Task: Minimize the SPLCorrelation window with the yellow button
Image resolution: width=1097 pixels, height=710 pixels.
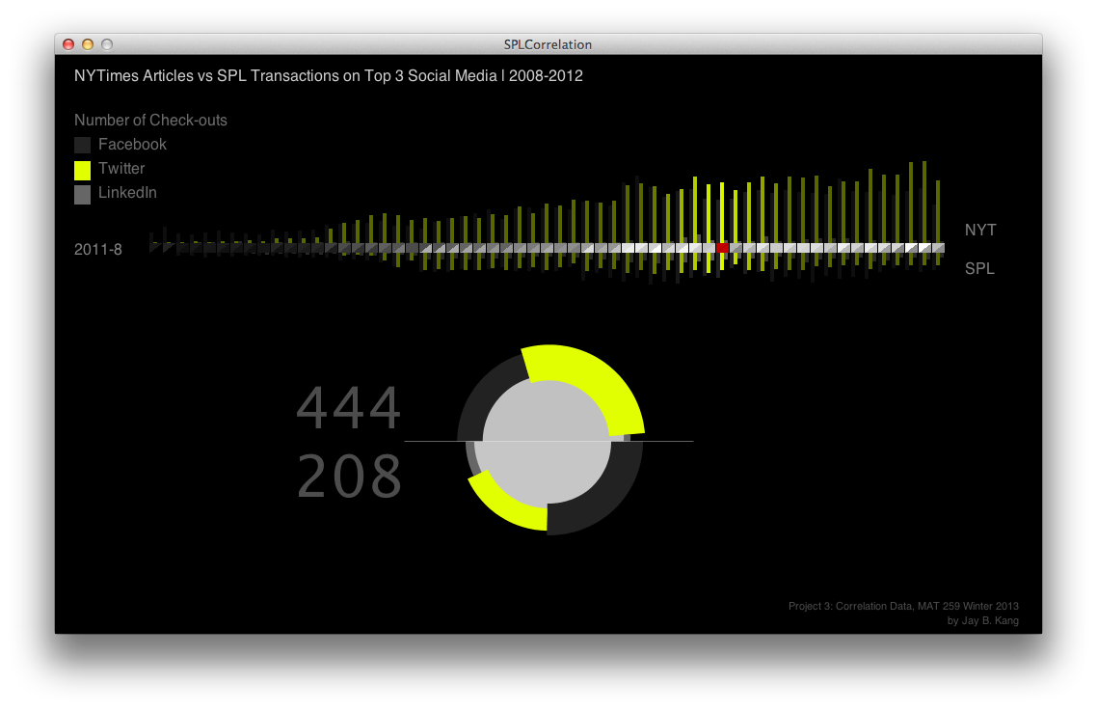Action: pos(88,44)
